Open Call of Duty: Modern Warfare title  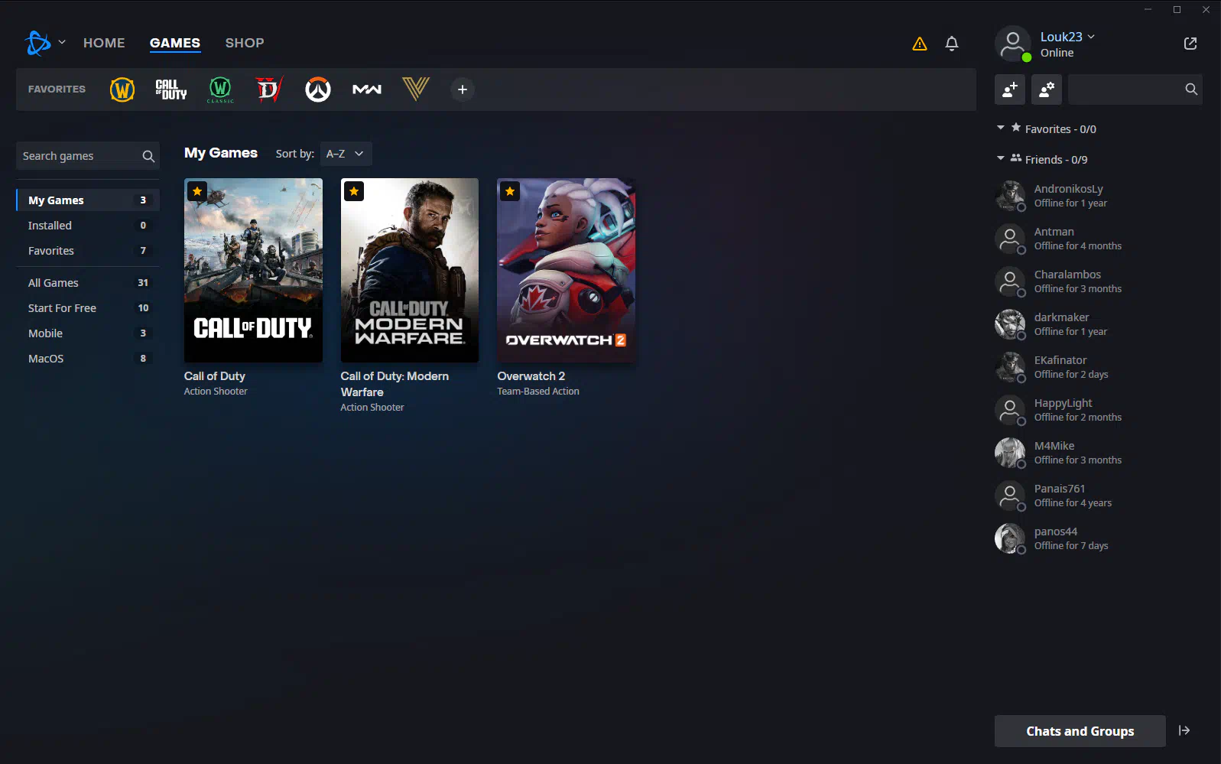pos(395,384)
